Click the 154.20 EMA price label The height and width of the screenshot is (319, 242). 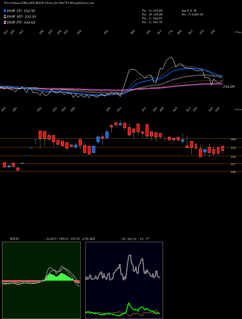228,87
